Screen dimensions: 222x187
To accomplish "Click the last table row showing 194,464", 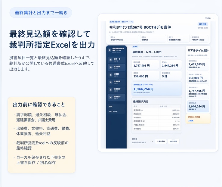I will coord(157,129).
